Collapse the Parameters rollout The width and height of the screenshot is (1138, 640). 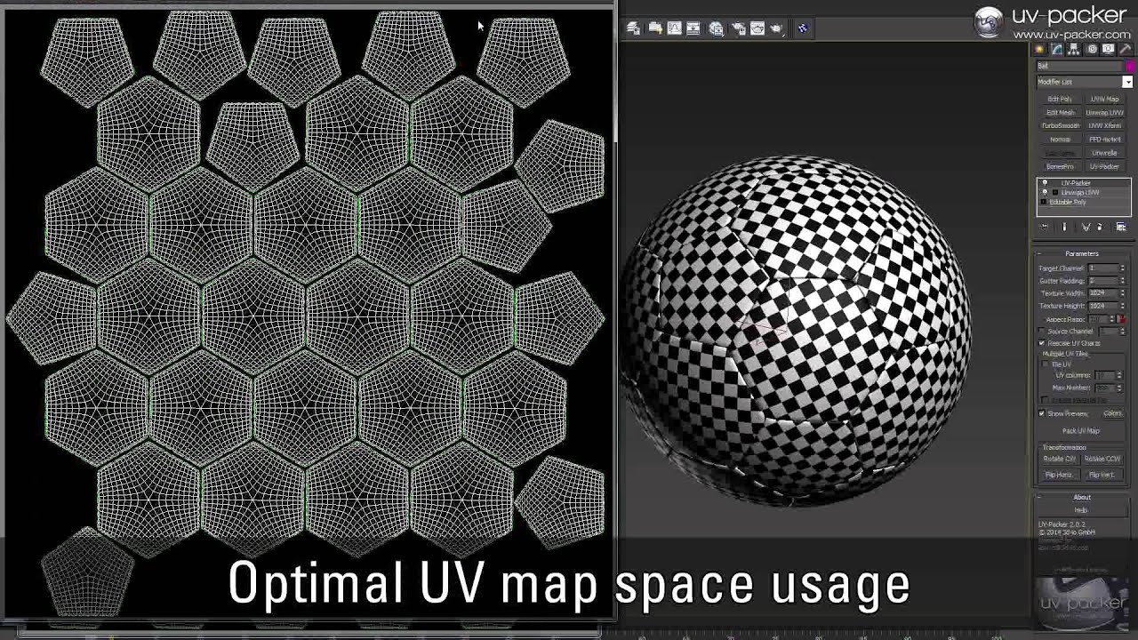click(1081, 254)
